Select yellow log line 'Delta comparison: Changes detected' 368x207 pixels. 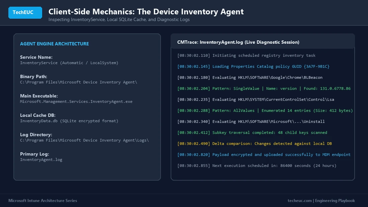coord(255,144)
